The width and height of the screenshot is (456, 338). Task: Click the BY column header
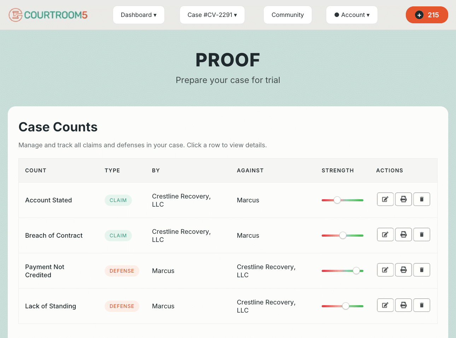156,171
